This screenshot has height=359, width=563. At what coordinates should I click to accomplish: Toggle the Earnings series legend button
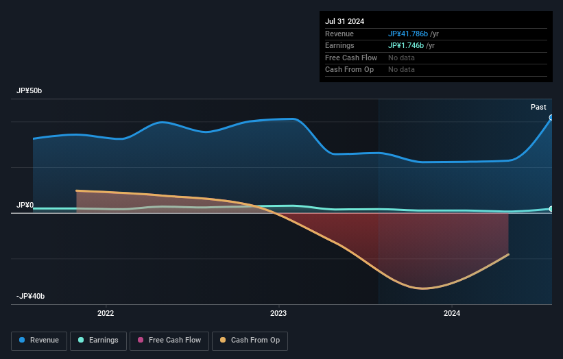click(x=98, y=341)
